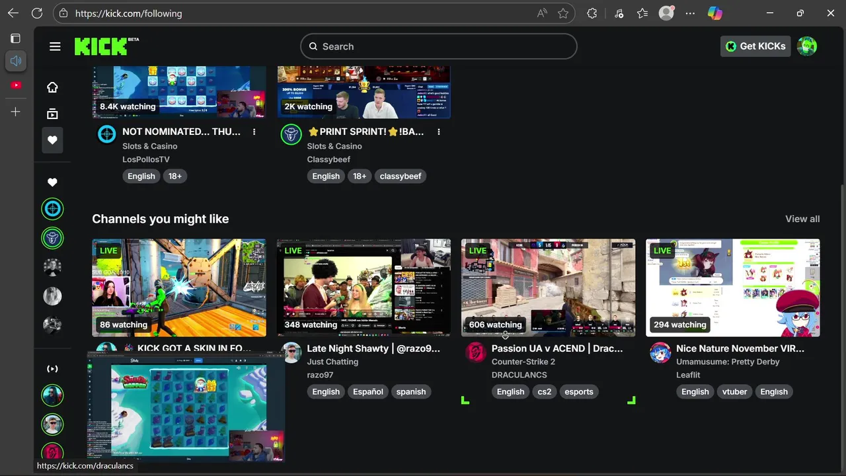Click razo97 channel avatar
846x476 pixels.
[291, 352]
